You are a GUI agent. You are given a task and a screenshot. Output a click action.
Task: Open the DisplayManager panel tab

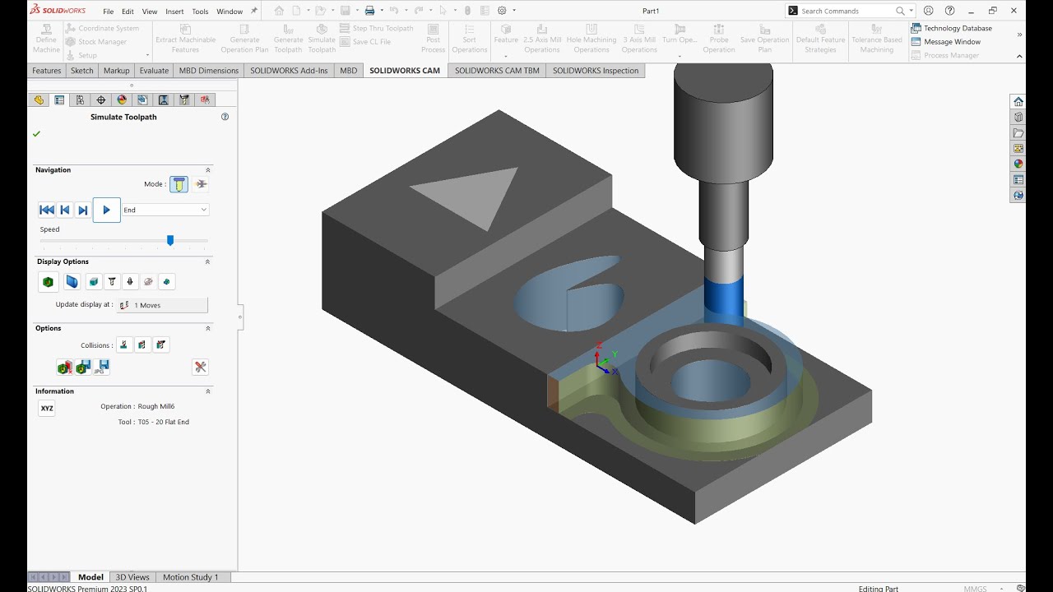(122, 99)
